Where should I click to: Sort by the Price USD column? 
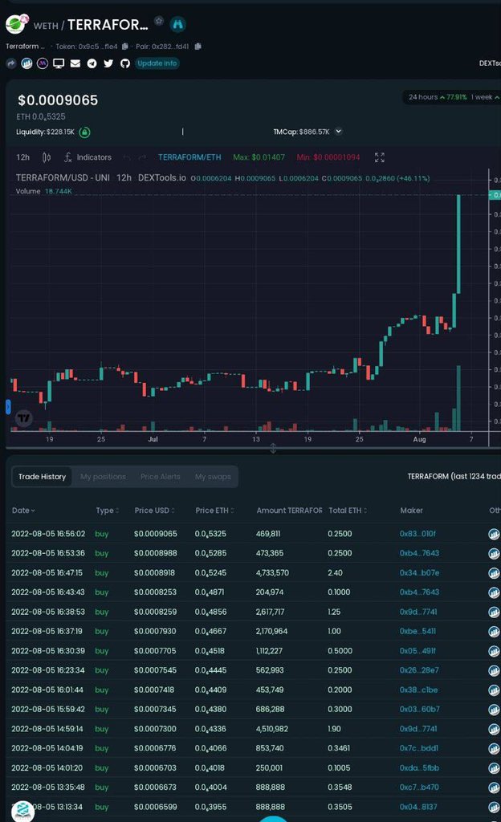point(155,511)
